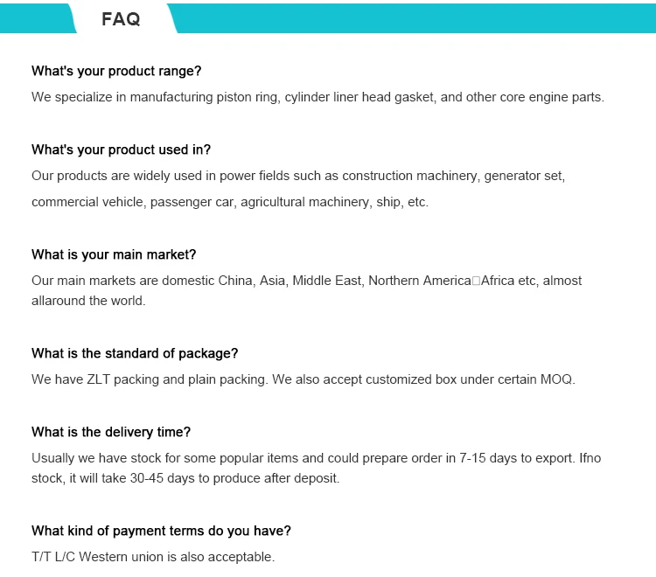Click the "30-45 days to produce" answer line

[x=185, y=478]
